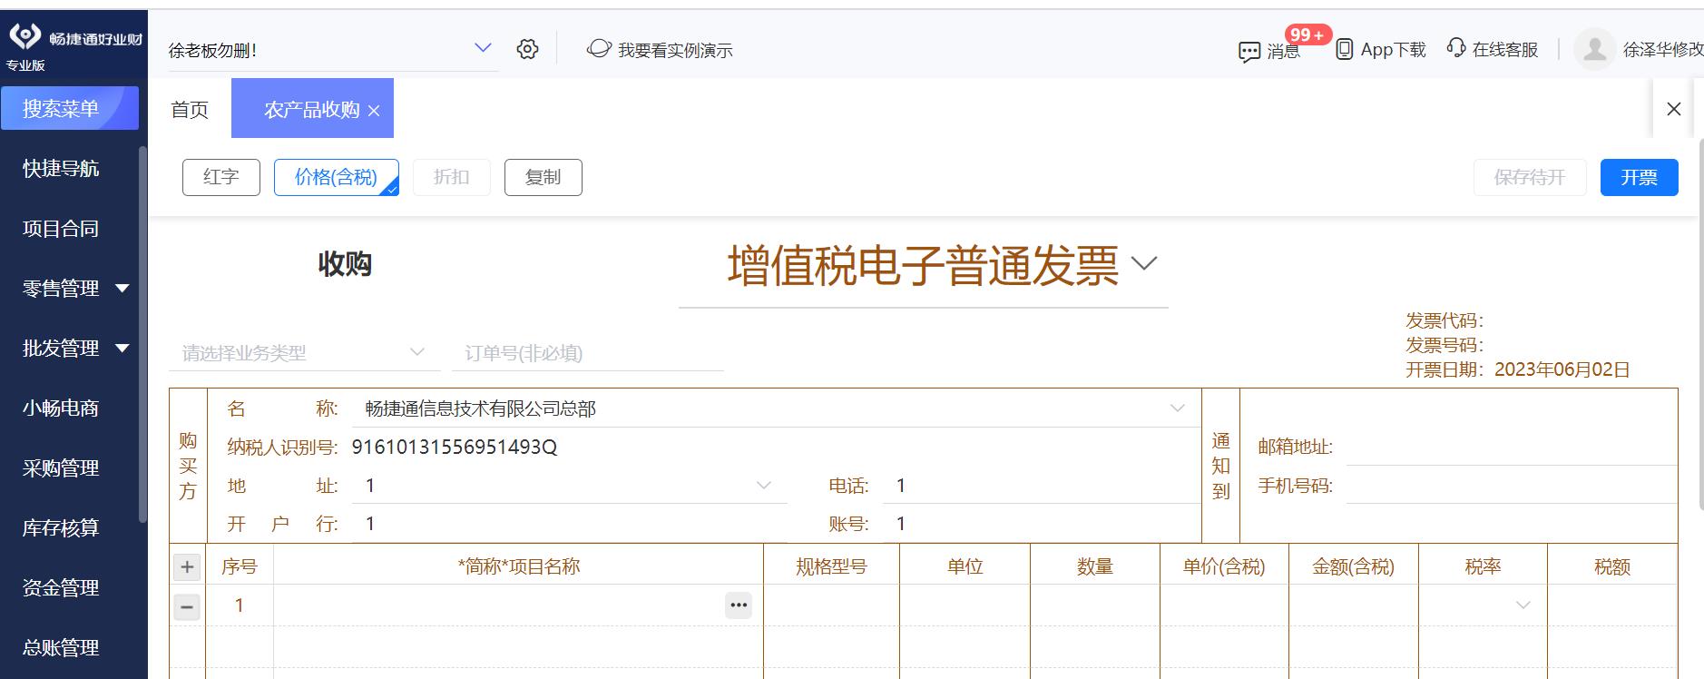The image size is (1704, 679).
Task: Open 项目合同 in the sidebar
Action: point(61,229)
